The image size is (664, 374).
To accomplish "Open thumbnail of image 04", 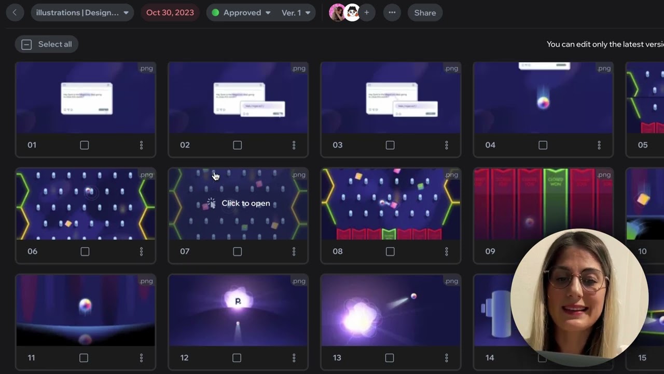I will point(543,98).
